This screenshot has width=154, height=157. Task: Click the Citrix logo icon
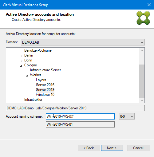click(143, 18)
